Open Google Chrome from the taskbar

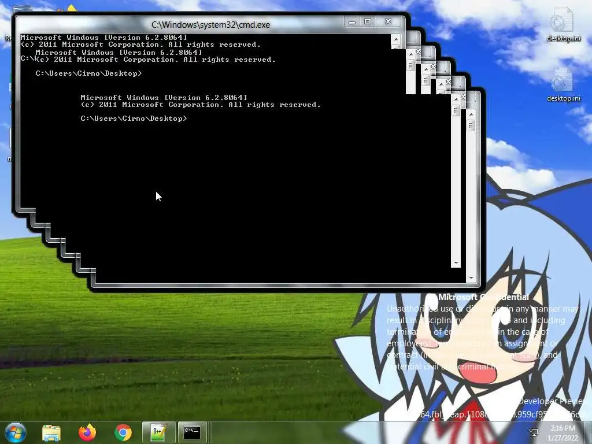pos(123,432)
